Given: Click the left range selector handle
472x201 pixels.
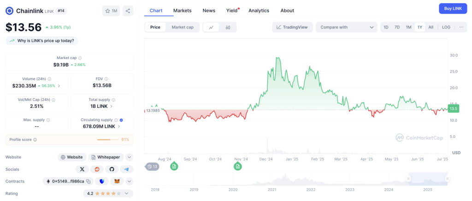Looking at the screenshot, I should coord(408,179).
